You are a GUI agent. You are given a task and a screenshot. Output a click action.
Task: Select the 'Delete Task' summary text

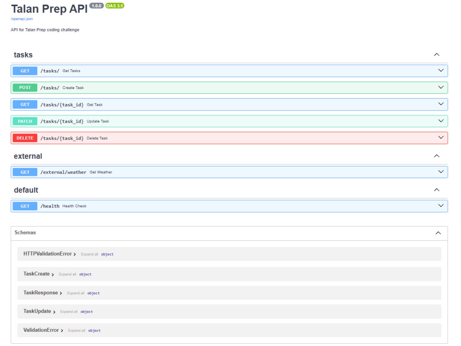click(x=97, y=138)
